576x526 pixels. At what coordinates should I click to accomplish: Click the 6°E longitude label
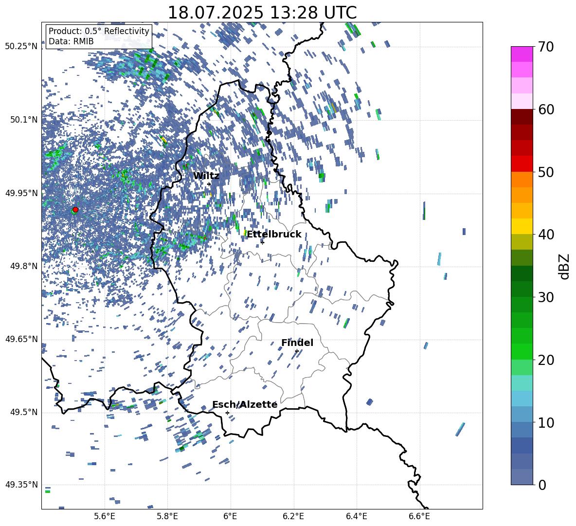pos(230,516)
